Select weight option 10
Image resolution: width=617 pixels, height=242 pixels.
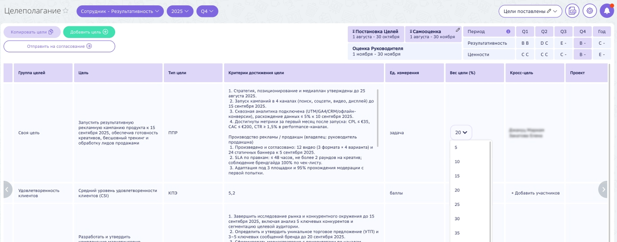[470, 162]
